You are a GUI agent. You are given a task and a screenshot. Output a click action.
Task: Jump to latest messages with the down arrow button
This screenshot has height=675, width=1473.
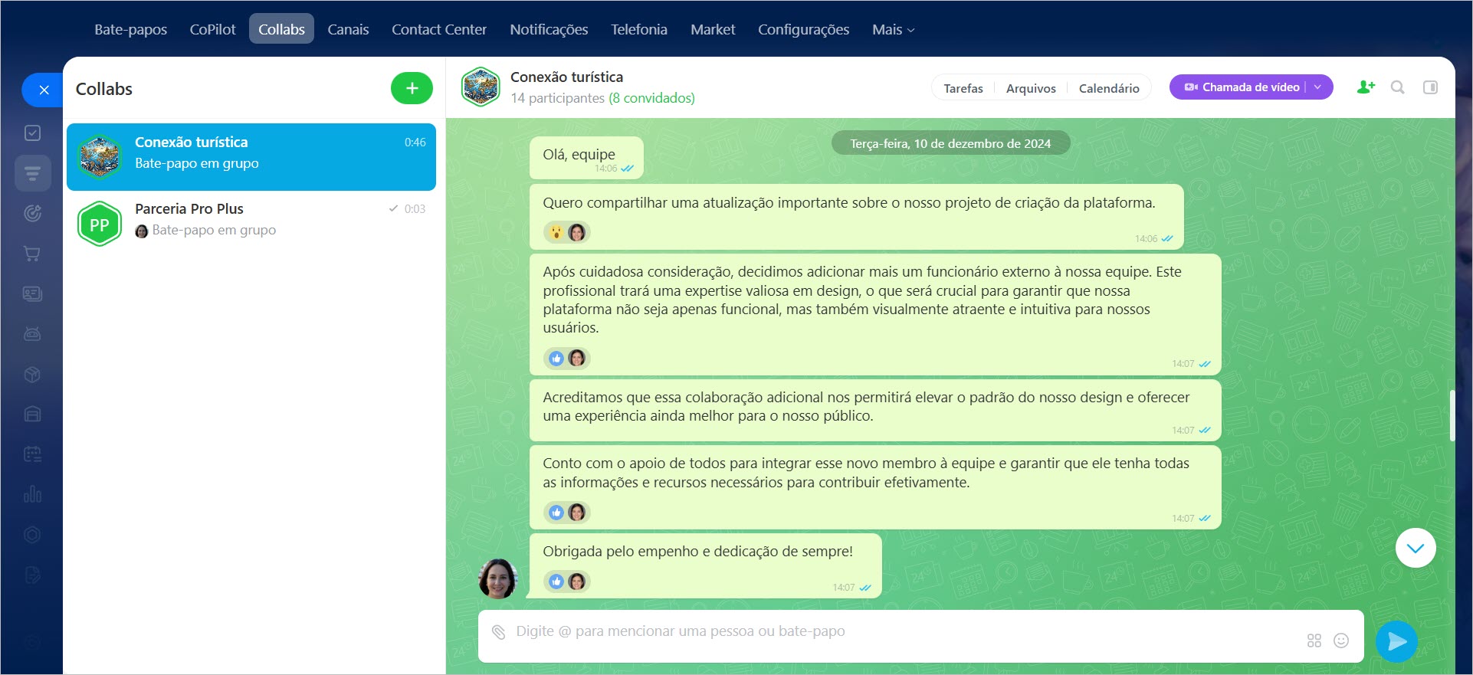click(x=1416, y=548)
